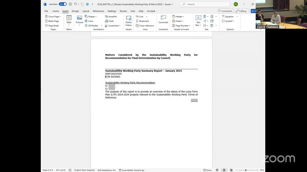Image resolution: width=307 pixels, height=172 pixels.
Task: Toggle Text Predictions in status bar
Action: (x=106, y=170)
